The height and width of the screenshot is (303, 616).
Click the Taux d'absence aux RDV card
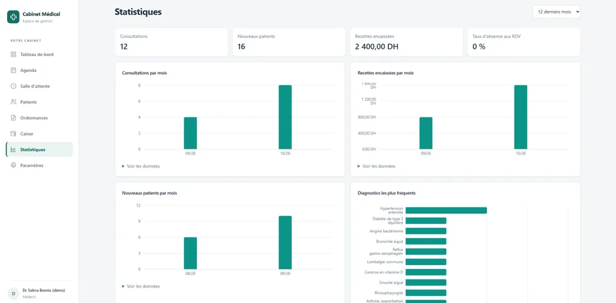524,42
